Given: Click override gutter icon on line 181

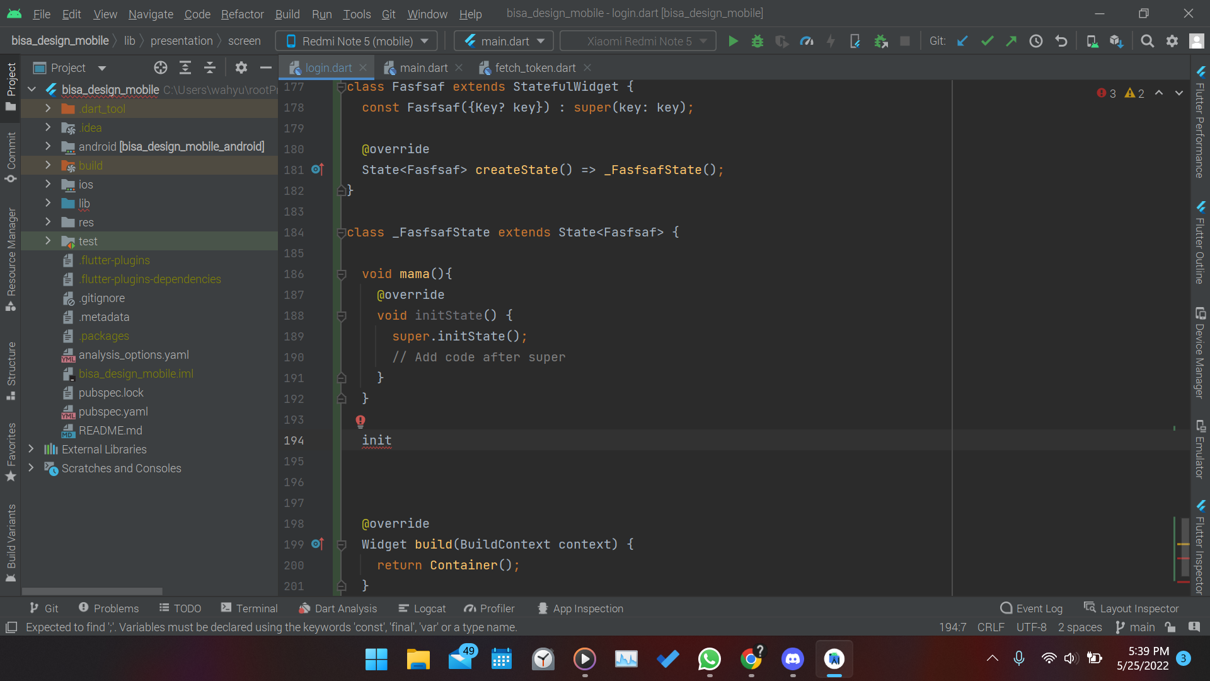Looking at the screenshot, I should (318, 170).
